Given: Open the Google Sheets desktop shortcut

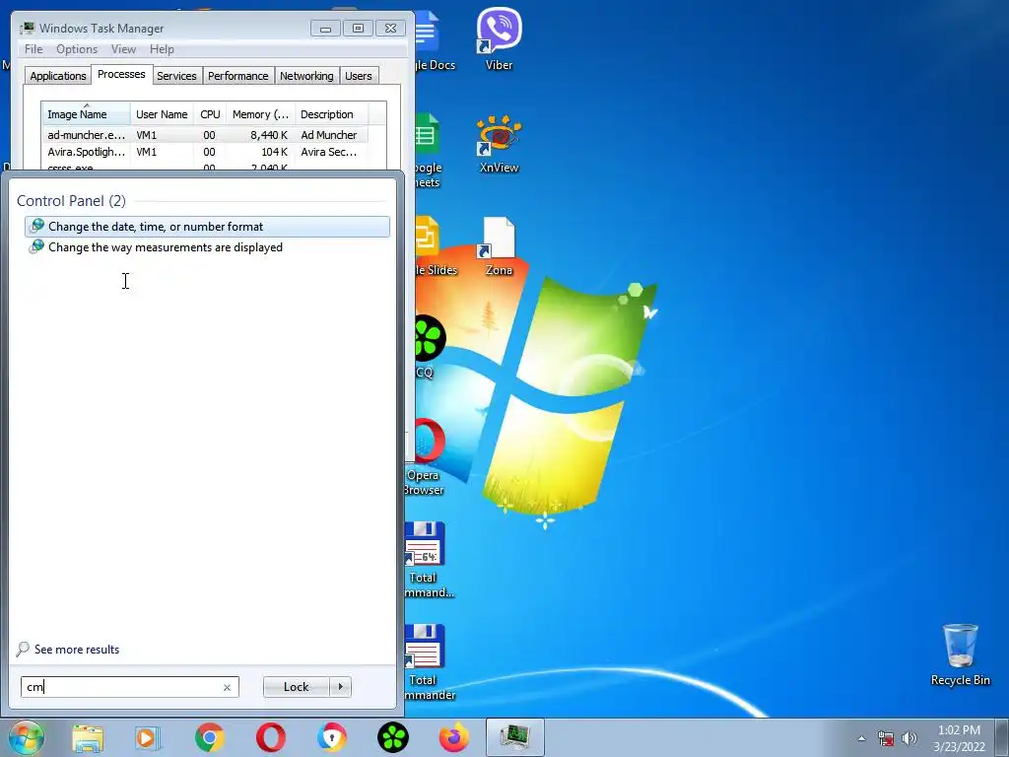Looking at the screenshot, I should click(428, 150).
